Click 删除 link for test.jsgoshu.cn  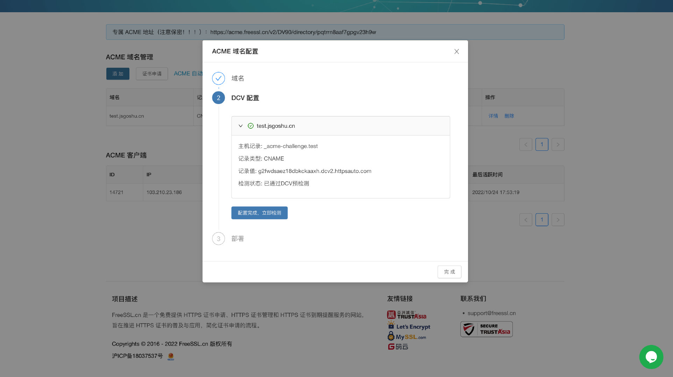pos(509,116)
